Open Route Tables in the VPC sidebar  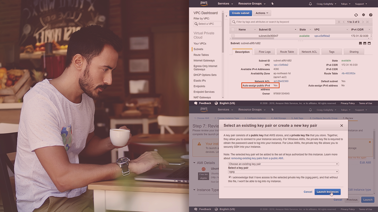pyautogui.click(x=201, y=55)
